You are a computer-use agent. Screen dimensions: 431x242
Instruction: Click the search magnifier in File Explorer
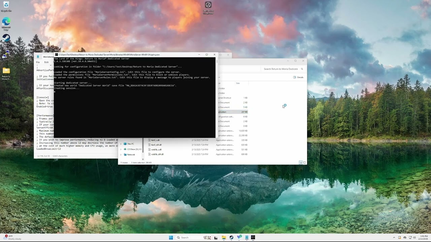point(302,69)
